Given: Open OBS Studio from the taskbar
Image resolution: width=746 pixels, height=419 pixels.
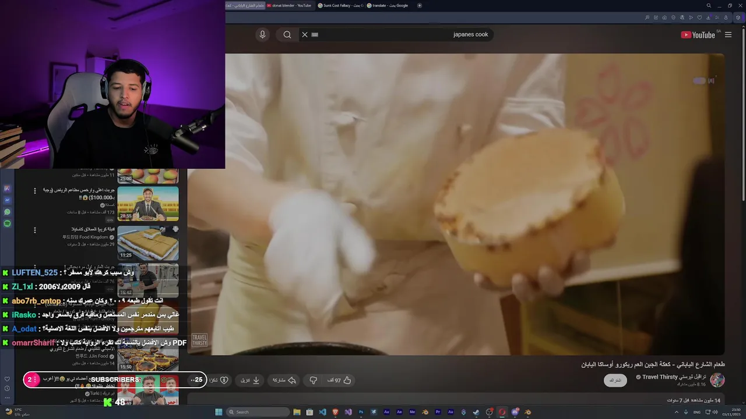Looking at the screenshot, I should (x=489, y=412).
